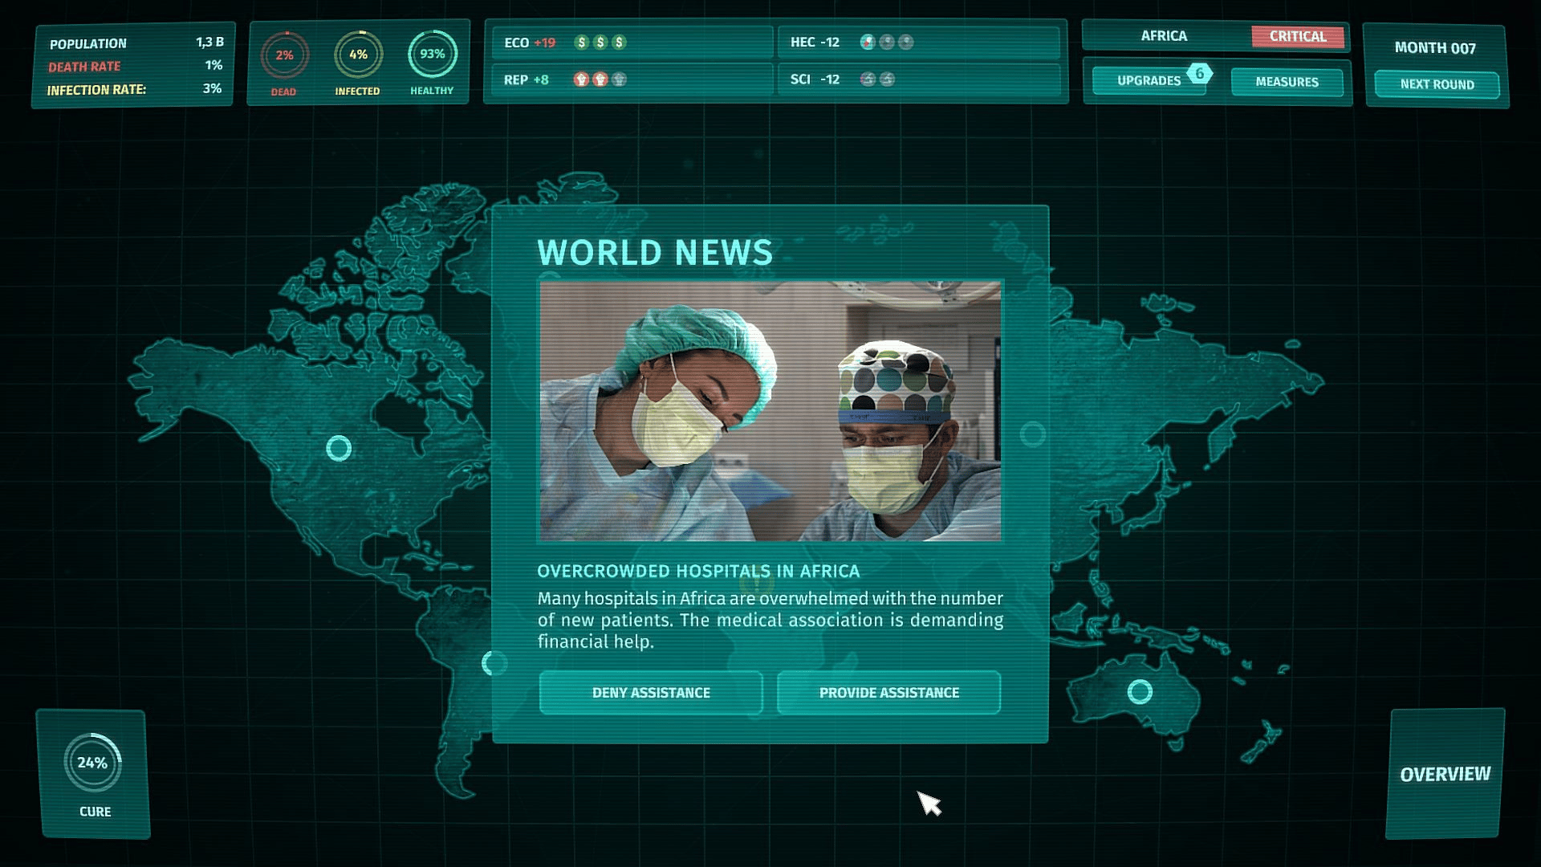This screenshot has width=1541, height=867.
Task: Select the South America region marker
Action: 493,663
